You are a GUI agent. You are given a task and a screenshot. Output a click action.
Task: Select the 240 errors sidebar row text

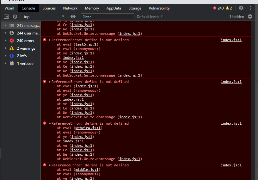[26, 41]
